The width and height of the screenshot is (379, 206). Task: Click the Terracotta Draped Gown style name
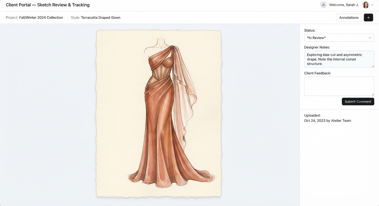coord(101,18)
